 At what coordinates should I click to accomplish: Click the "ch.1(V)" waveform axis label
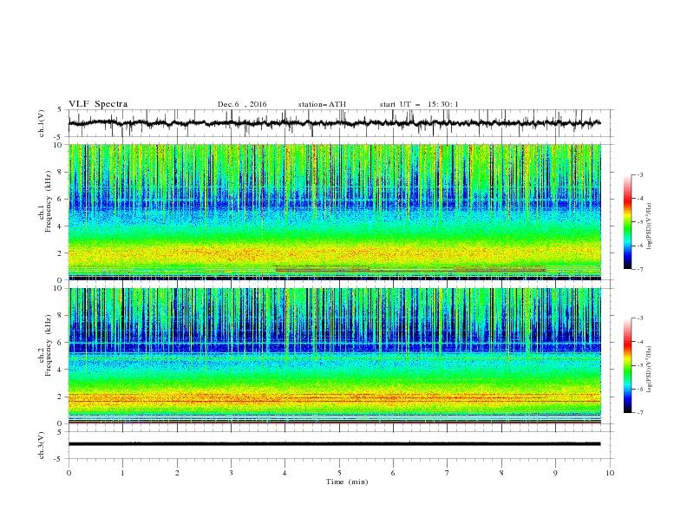pos(42,123)
